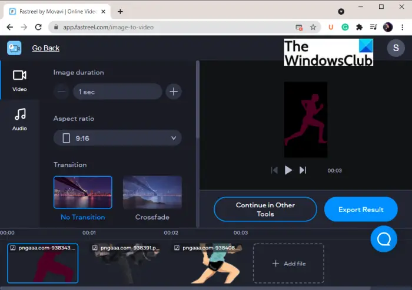Skip to next frame in preview
Image resolution: width=412 pixels, height=290 pixels.
pyautogui.click(x=303, y=170)
